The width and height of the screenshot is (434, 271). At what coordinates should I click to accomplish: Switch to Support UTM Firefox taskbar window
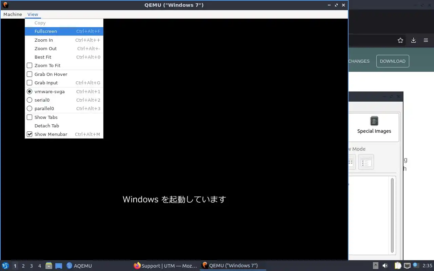point(165,266)
